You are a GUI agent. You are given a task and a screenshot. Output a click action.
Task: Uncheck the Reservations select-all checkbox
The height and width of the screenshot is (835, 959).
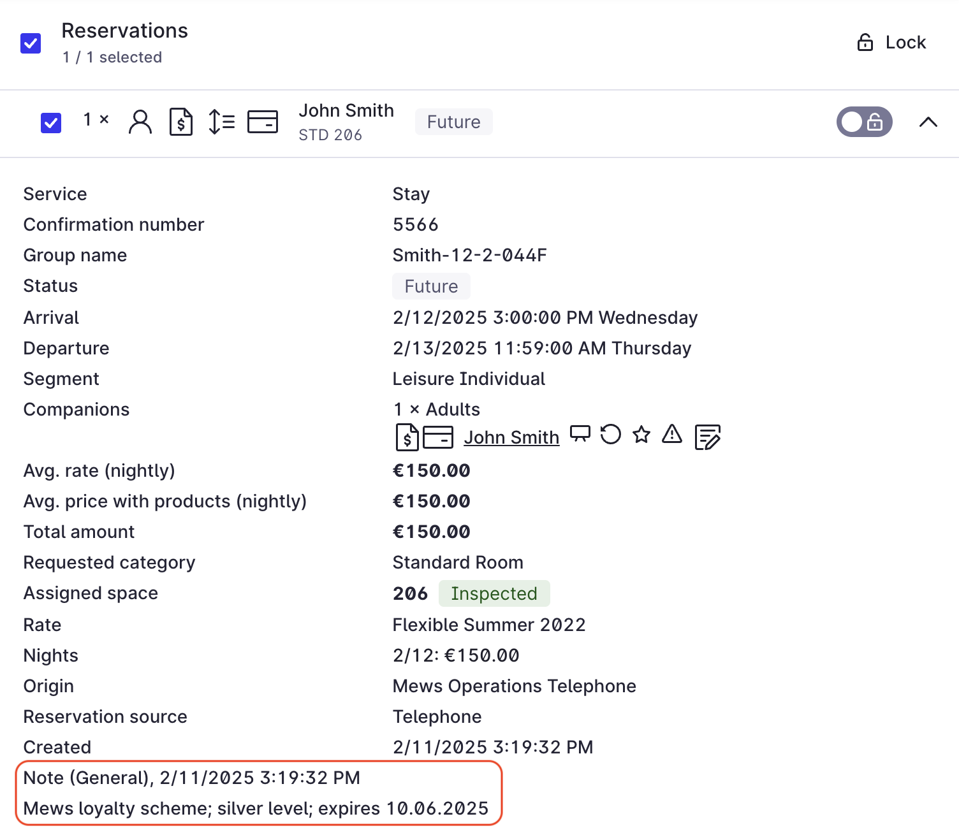31,43
